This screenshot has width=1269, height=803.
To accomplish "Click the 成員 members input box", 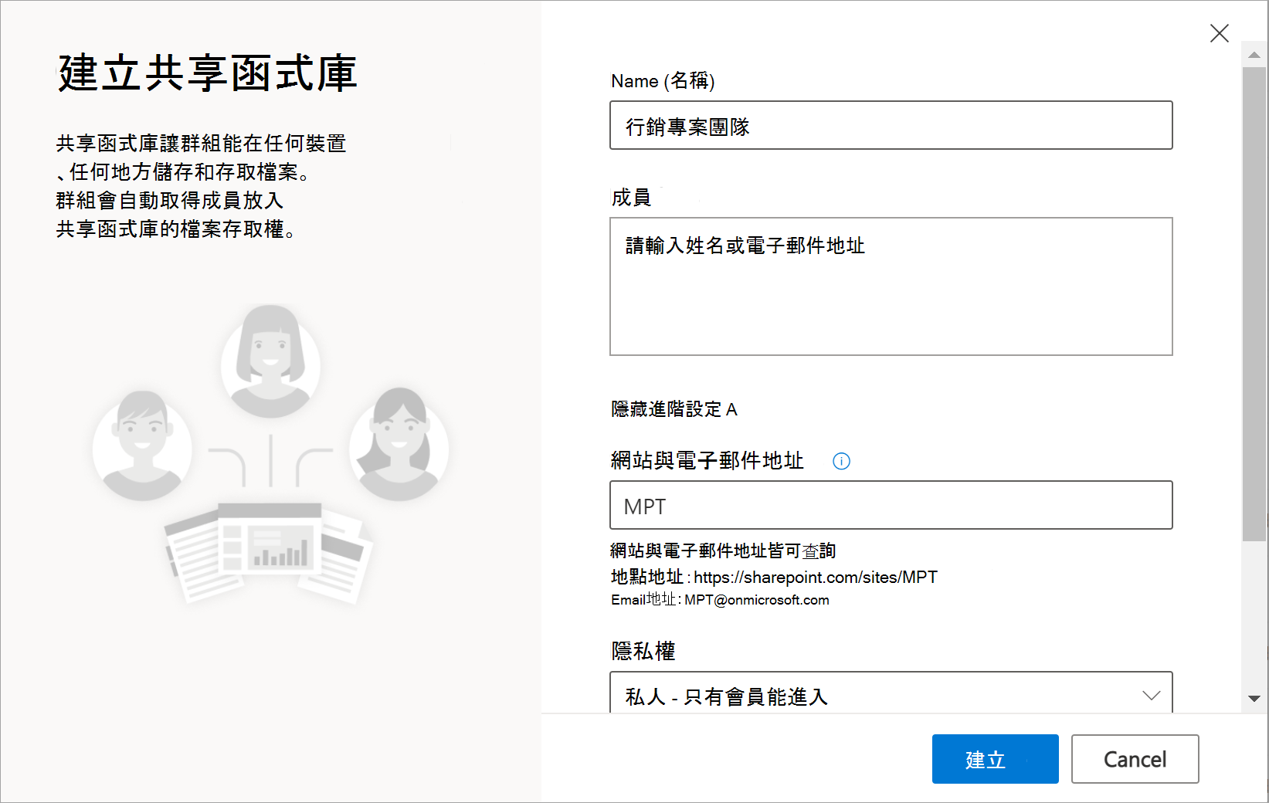I will click(891, 286).
